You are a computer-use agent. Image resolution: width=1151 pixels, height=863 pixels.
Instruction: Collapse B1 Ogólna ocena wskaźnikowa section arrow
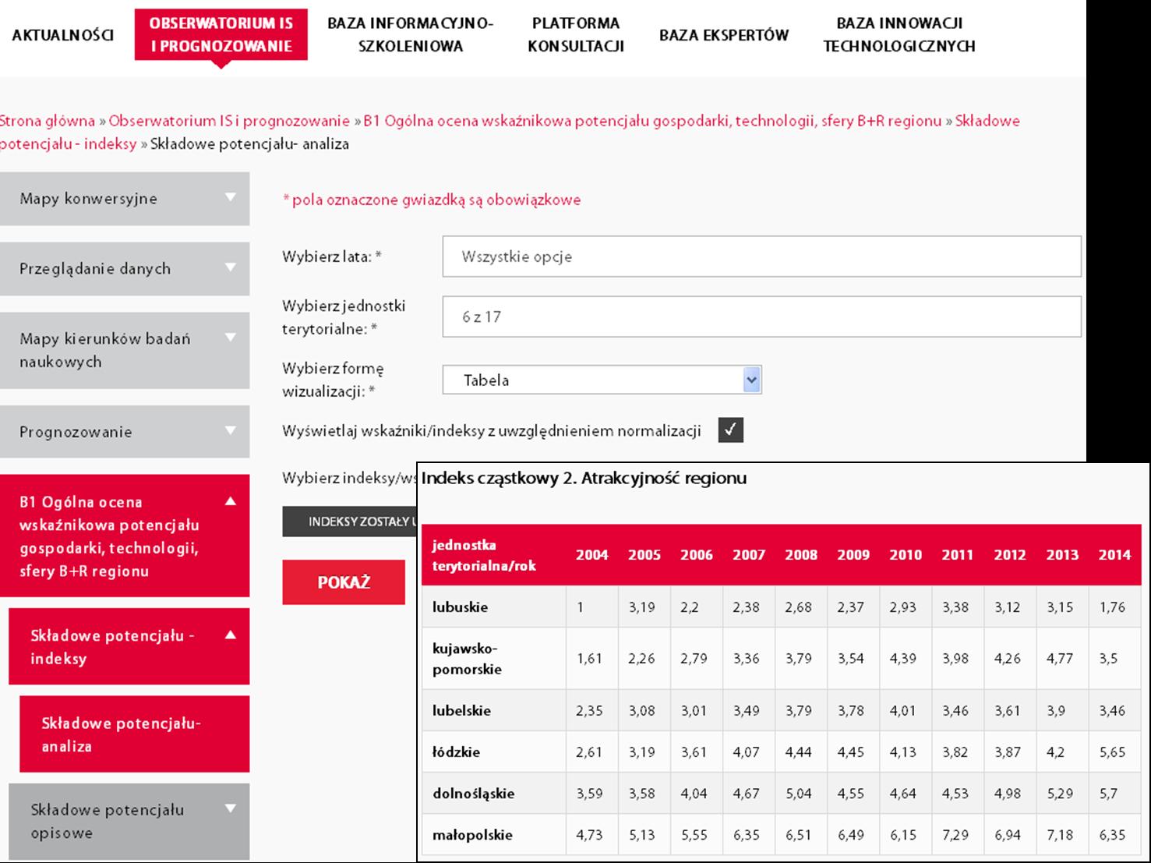tap(230, 501)
